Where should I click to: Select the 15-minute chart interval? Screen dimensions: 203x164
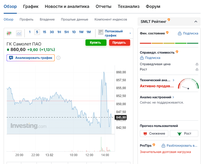click(x=44, y=32)
